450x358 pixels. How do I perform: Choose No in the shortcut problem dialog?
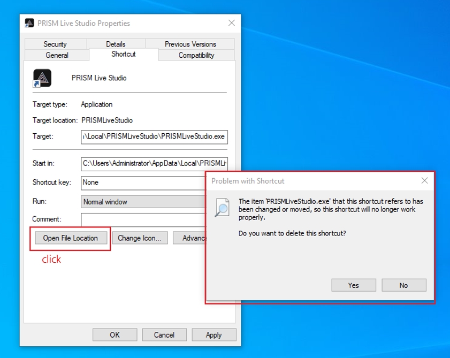coord(403,285)
